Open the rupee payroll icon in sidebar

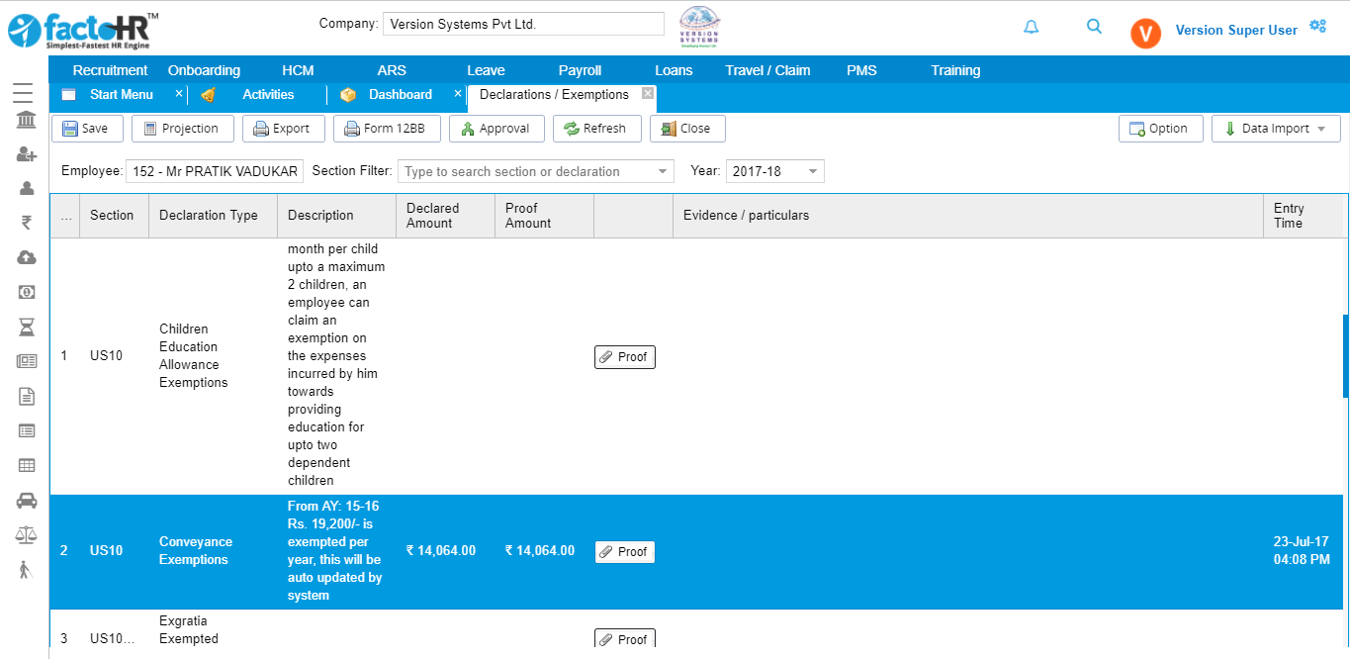(26, 223)
